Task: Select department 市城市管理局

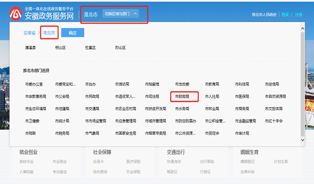Action: (x=155, y=121)
